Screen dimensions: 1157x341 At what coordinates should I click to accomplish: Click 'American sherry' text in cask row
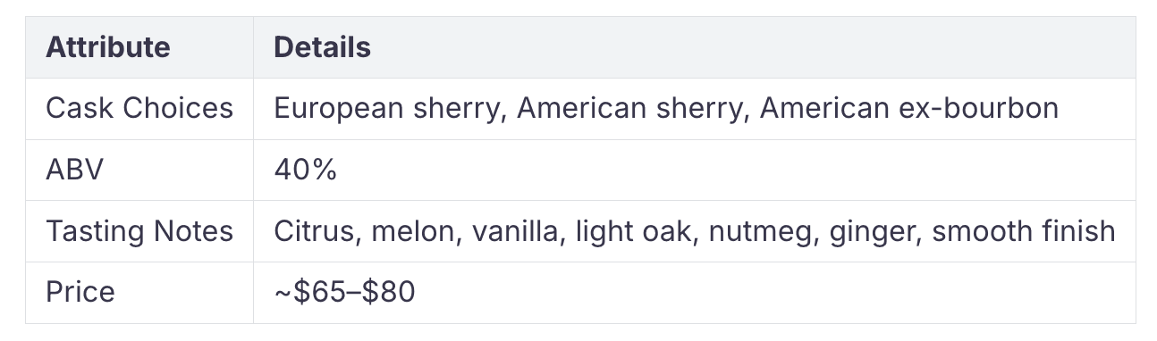click(x=632, y=109)
